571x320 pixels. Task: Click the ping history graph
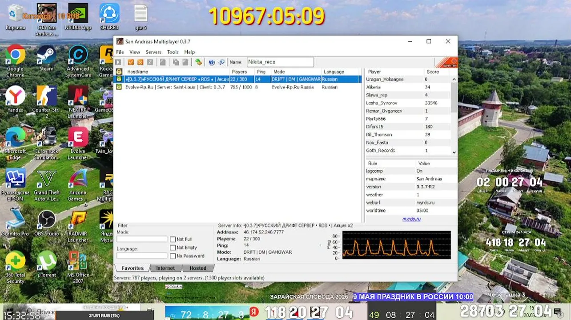click(x=396, y=245)
